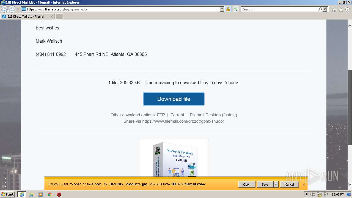
Task: Click the Search input field
Action: [279, 9]
